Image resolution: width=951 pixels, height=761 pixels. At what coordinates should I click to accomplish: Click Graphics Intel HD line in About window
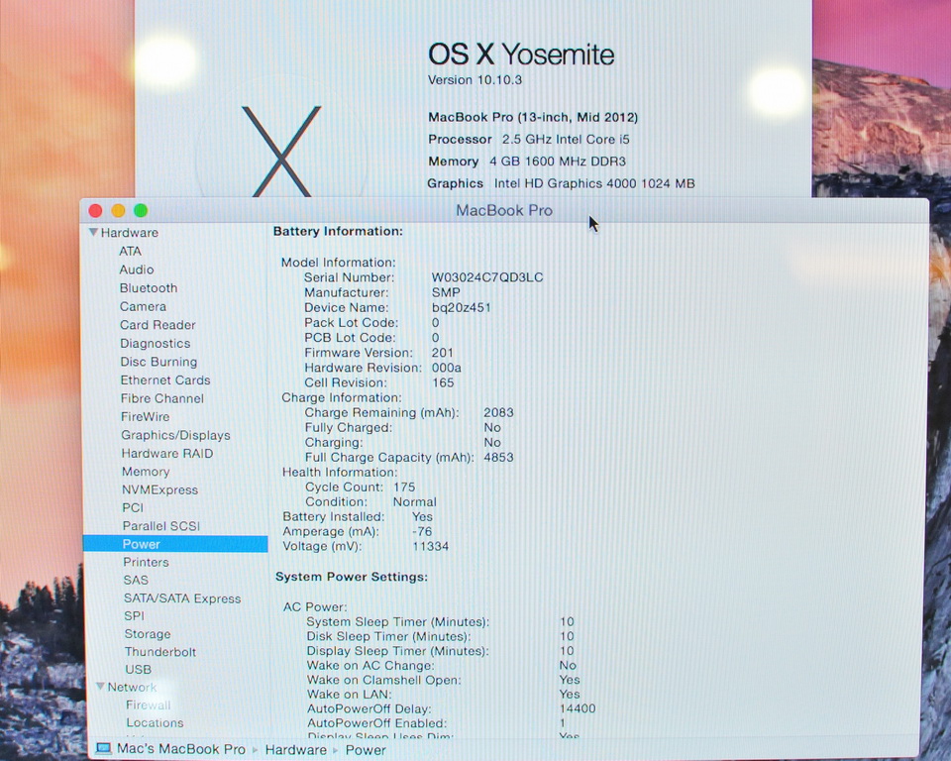tap(561, 183)
